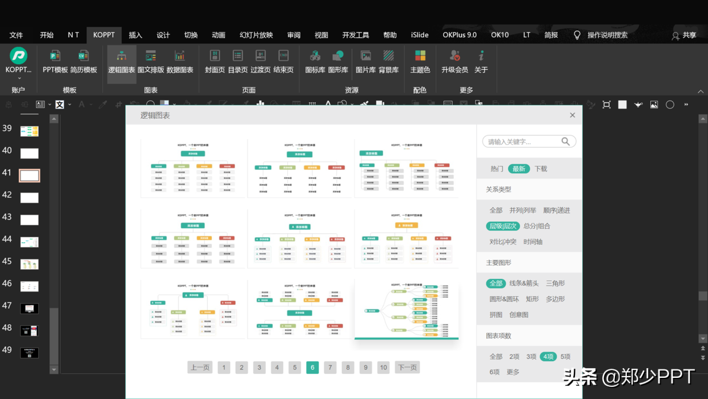Select 线条&箭头 shape filter
Screen dimensions: 708x399
coord(524,284)
